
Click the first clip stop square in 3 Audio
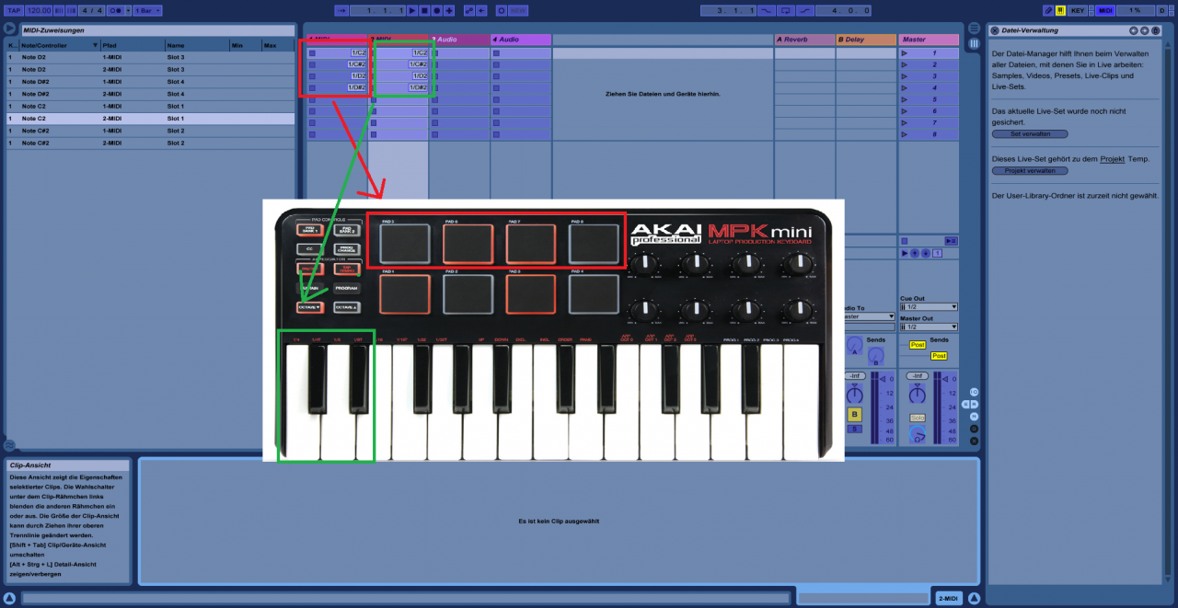(x=435, y=53)
